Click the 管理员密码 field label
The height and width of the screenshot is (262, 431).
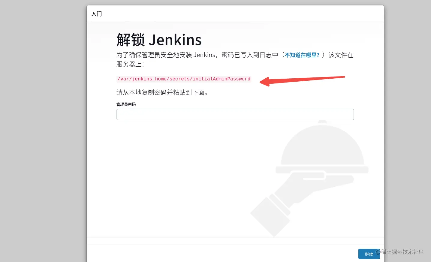(126, 104)
